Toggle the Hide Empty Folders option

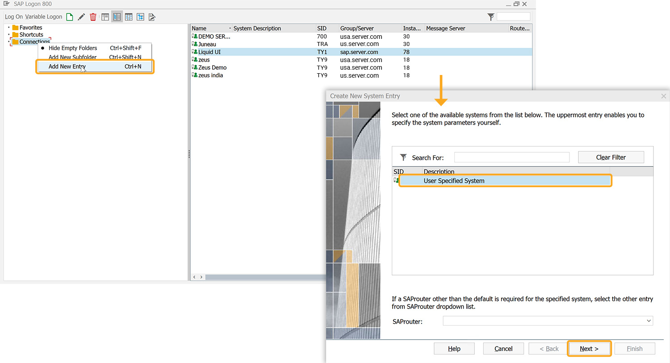click(95, 48)
